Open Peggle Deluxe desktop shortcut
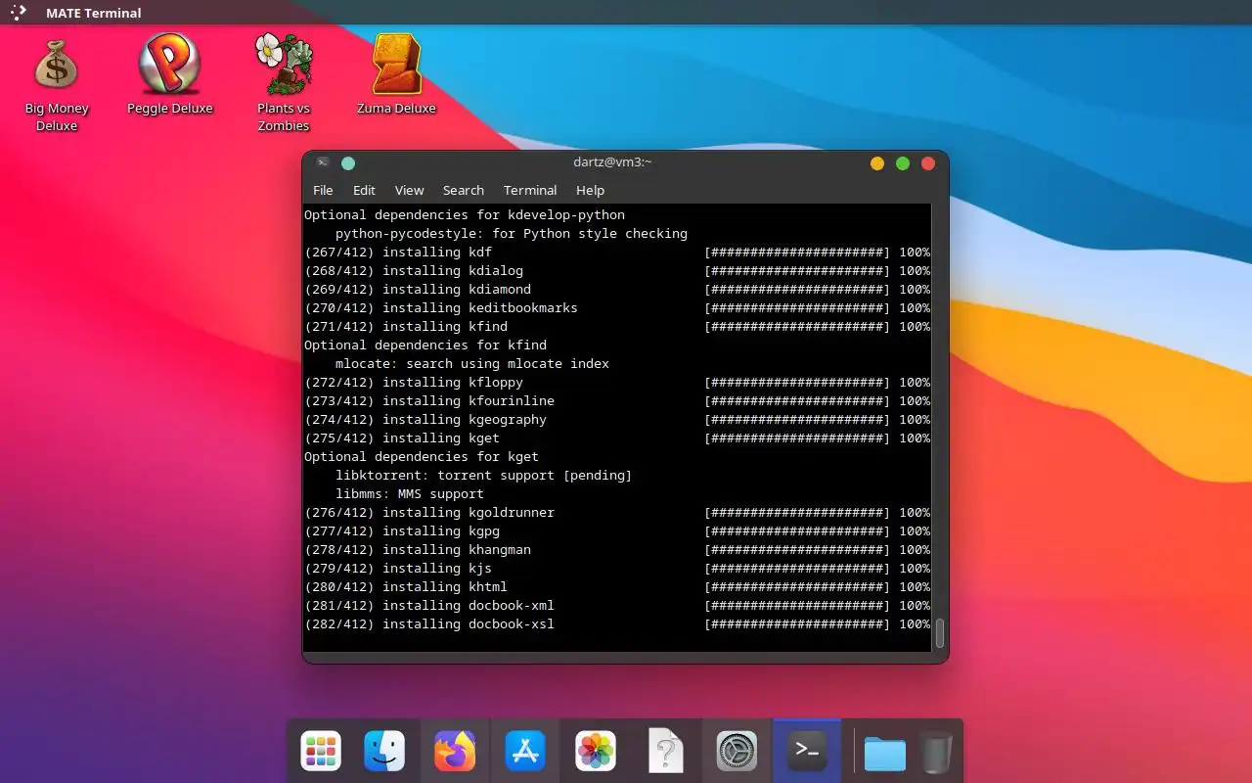The width and height of the screenshot is (1252, 783). pos(170,76)
